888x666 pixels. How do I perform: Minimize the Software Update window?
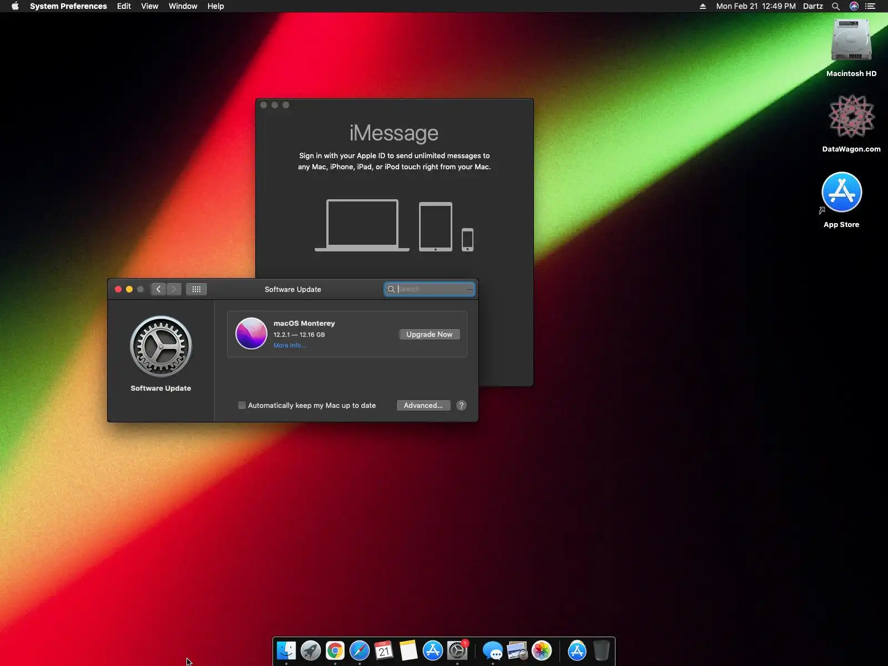(x=129, y=289)
